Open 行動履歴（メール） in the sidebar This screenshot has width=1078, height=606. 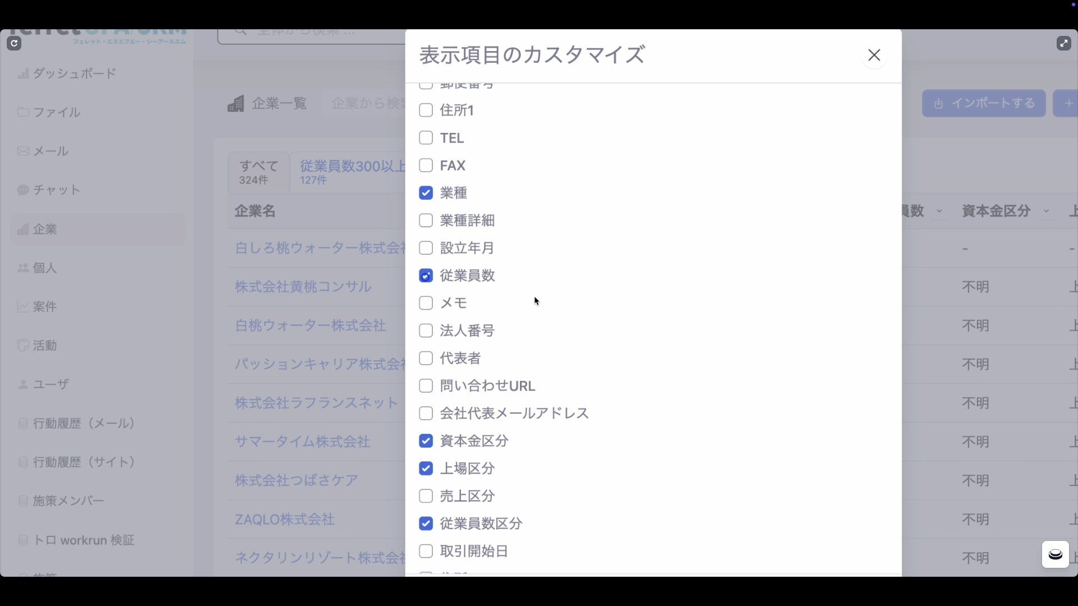(x=98, y=423)
